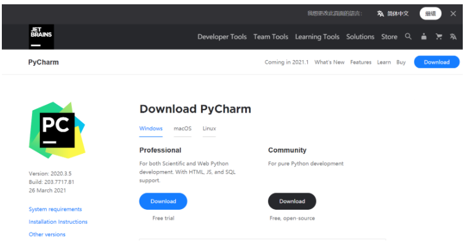Image resolution: width=464 pixels, height=246 pixels.
Task: Open the Team Tools menu
Action: (271, 37)
